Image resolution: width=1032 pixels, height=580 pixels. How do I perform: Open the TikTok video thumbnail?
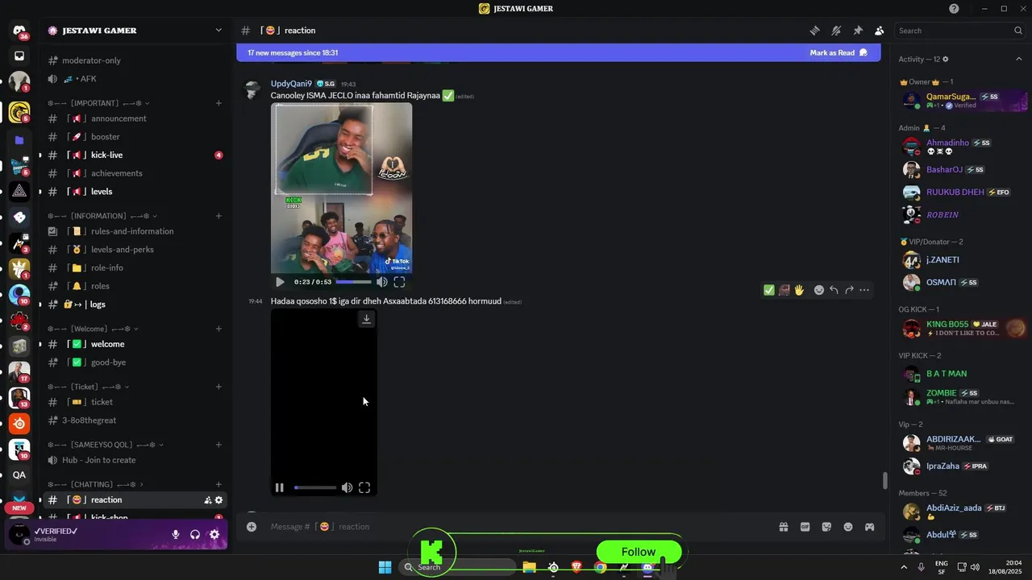[342, 188]
